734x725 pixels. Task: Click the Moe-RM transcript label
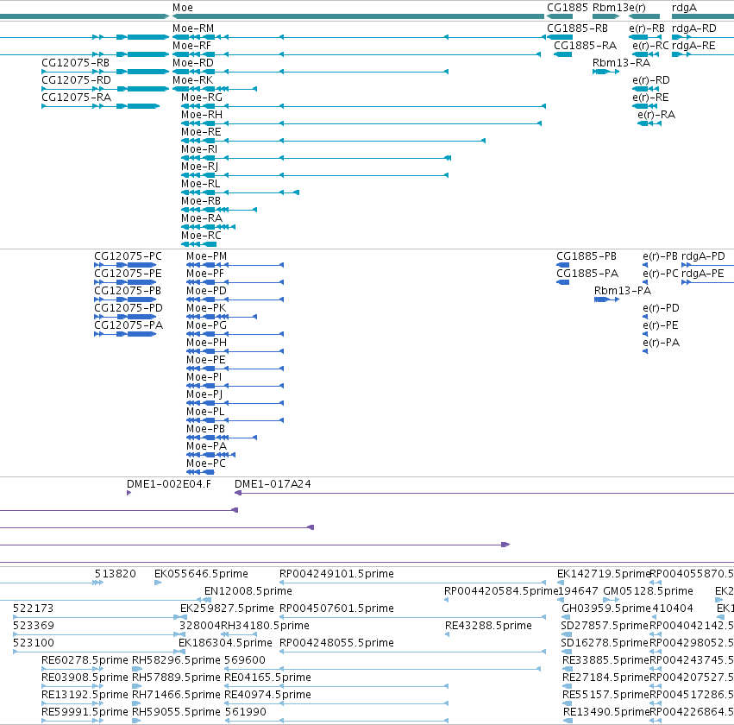(193, 28)
